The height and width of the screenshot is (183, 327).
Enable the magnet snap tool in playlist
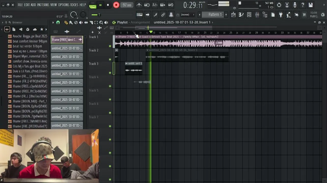coord(58,22)
